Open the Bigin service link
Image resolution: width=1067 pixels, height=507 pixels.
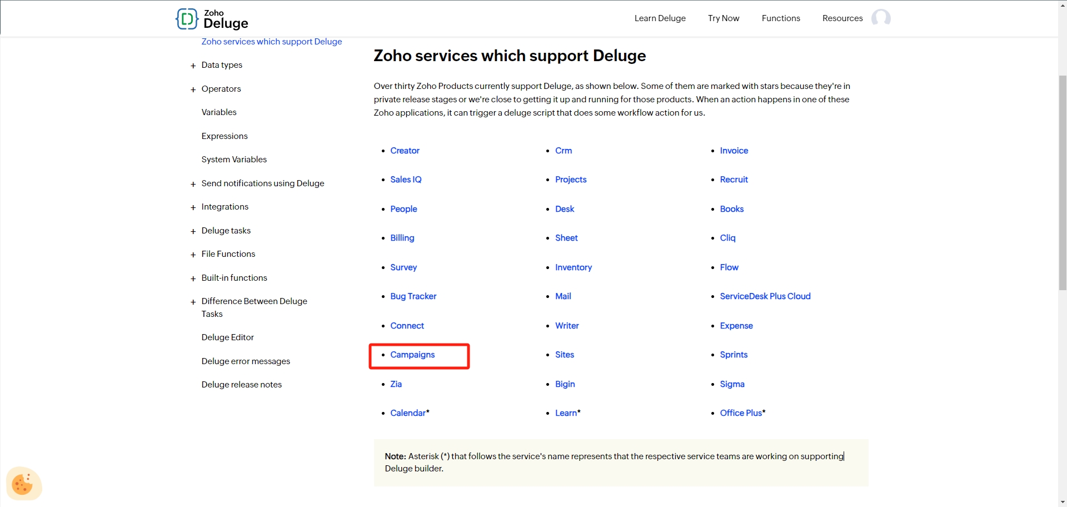tap(565, 384)
